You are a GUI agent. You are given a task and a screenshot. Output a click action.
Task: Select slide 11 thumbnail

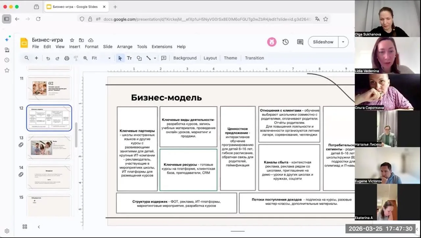click(x=49, y=88)
